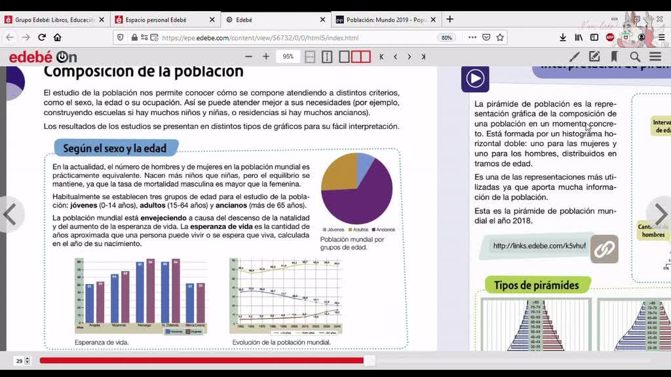Viewport: 671px width, 377px height.
Task: Close the active Edebé tab
Action: (322, 20)
